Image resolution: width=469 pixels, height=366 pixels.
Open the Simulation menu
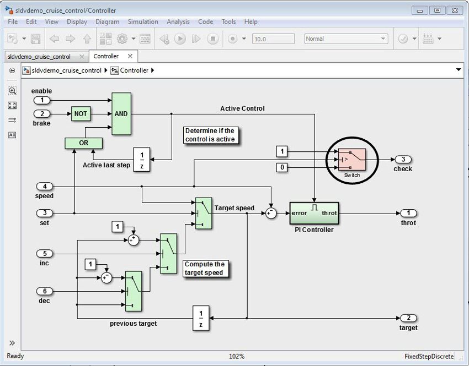(x=142, y=21)
